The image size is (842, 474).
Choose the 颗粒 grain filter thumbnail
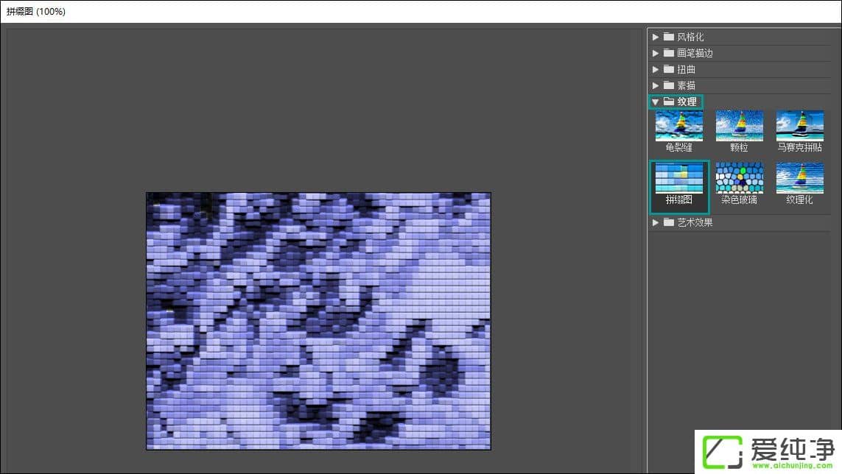click(739, 126)
